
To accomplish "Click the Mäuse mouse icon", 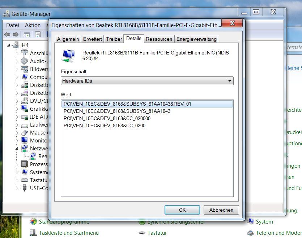I will [25, 133].
